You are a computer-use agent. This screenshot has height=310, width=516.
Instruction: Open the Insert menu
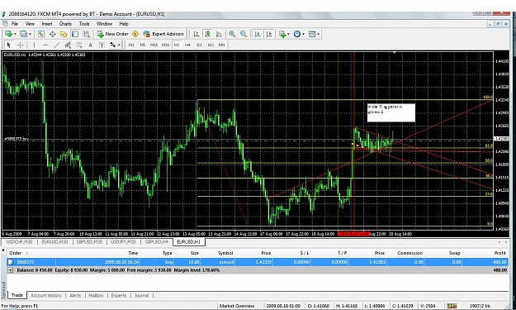click(47, 24)
